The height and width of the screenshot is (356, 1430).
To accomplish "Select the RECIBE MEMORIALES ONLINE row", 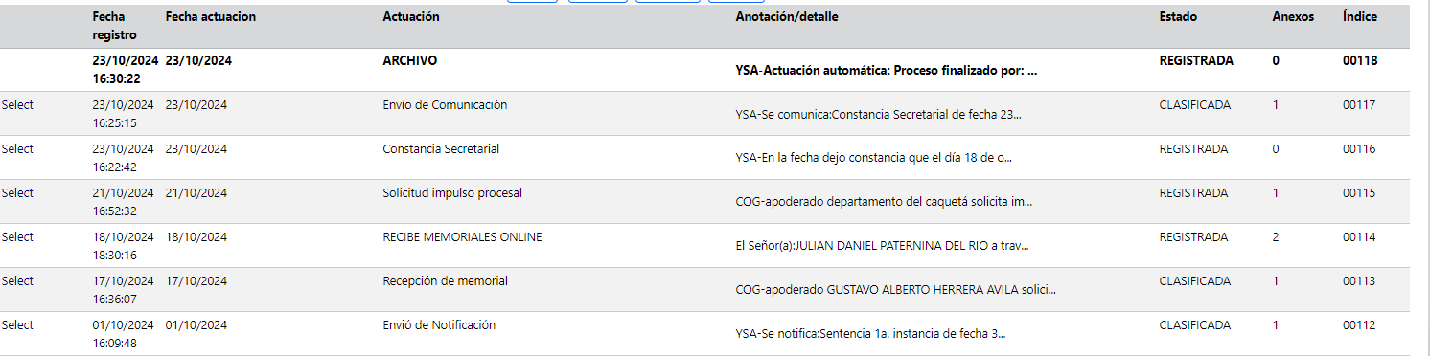I will click(17, 237).
